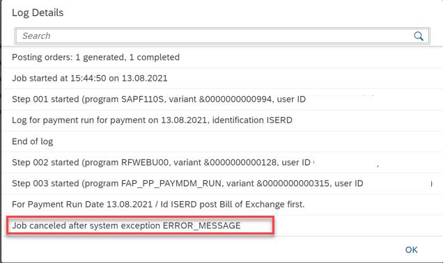This screenshot has height=263, width=443.
Task: Select 'Job canceled after system exception' row
Action: pyautogui.click(x=223, y=225)
